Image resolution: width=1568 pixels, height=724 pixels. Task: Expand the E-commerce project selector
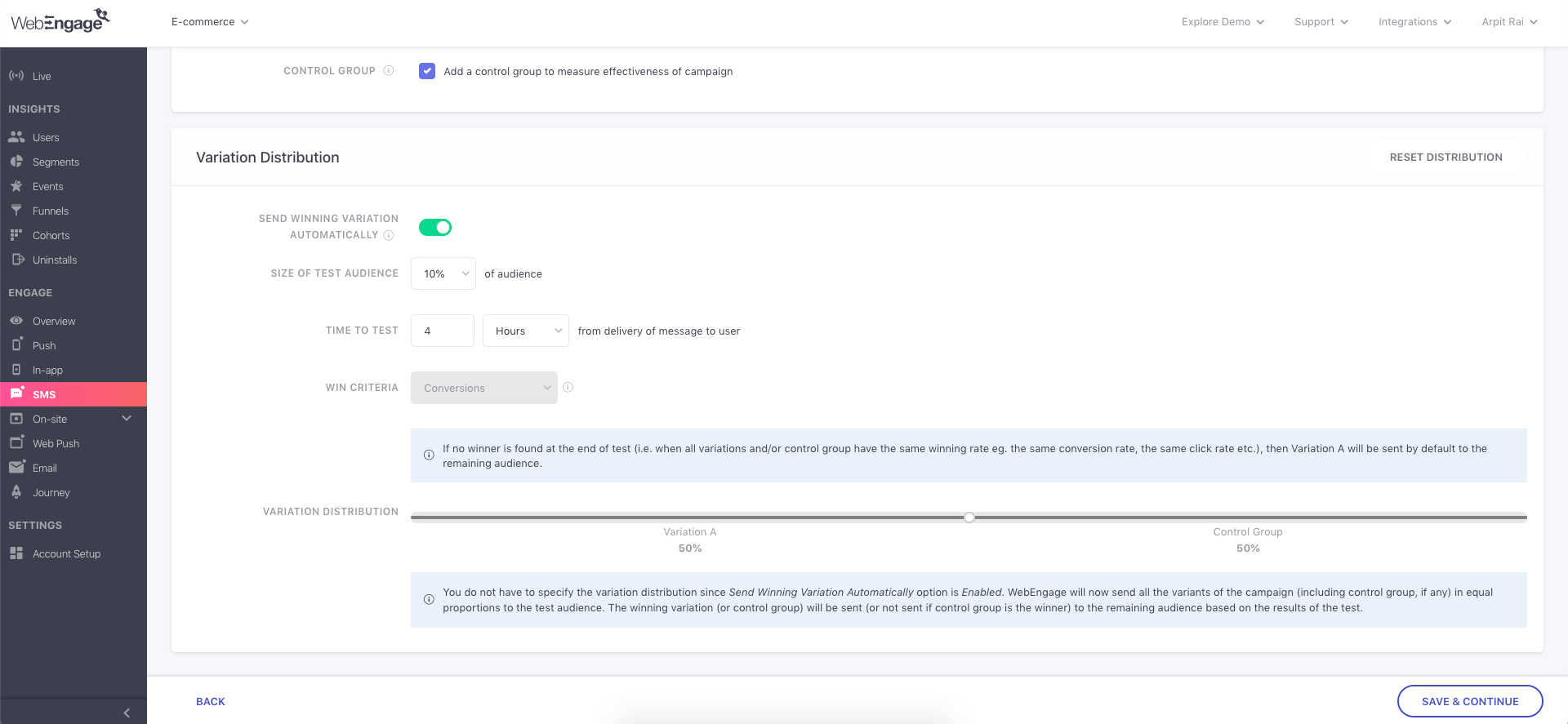210,22
